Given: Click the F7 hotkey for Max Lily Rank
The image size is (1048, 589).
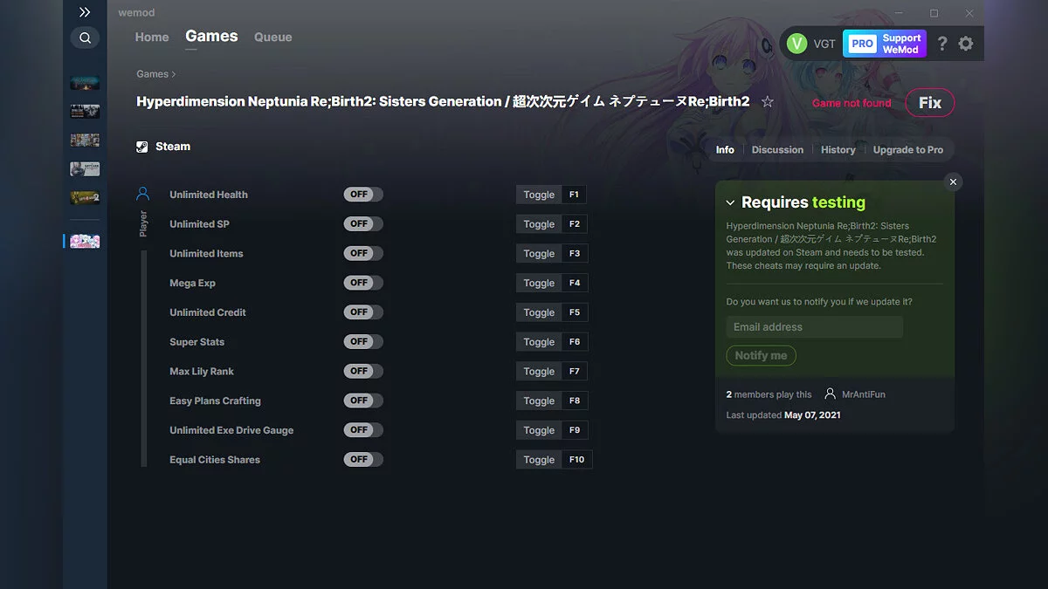Looking at the screenshot, I should click(574, 371).
